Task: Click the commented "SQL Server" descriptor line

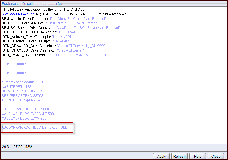Action: point(39,32)
